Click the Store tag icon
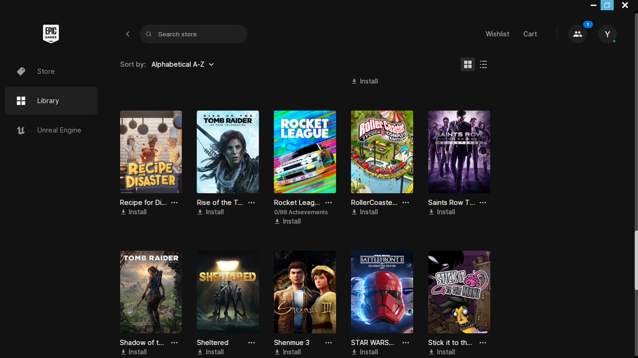The image size is (638, 358). pos(21,71)
